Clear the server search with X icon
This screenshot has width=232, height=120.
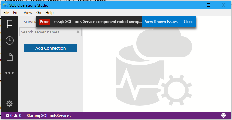click(78, 32)
